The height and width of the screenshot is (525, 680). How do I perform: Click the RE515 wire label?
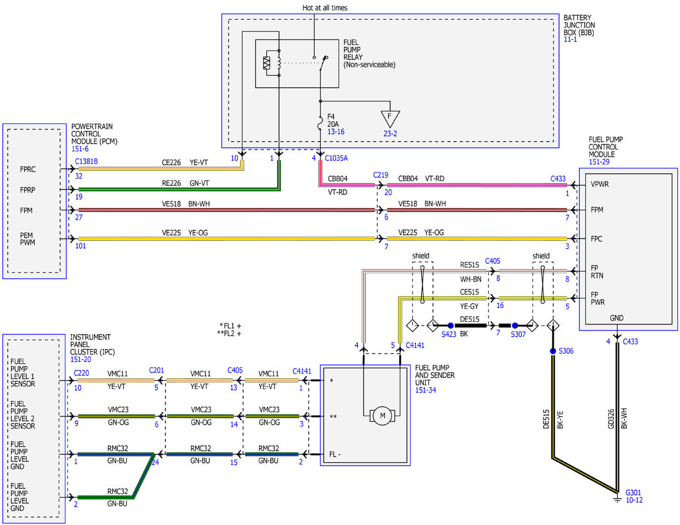(470, 264)
